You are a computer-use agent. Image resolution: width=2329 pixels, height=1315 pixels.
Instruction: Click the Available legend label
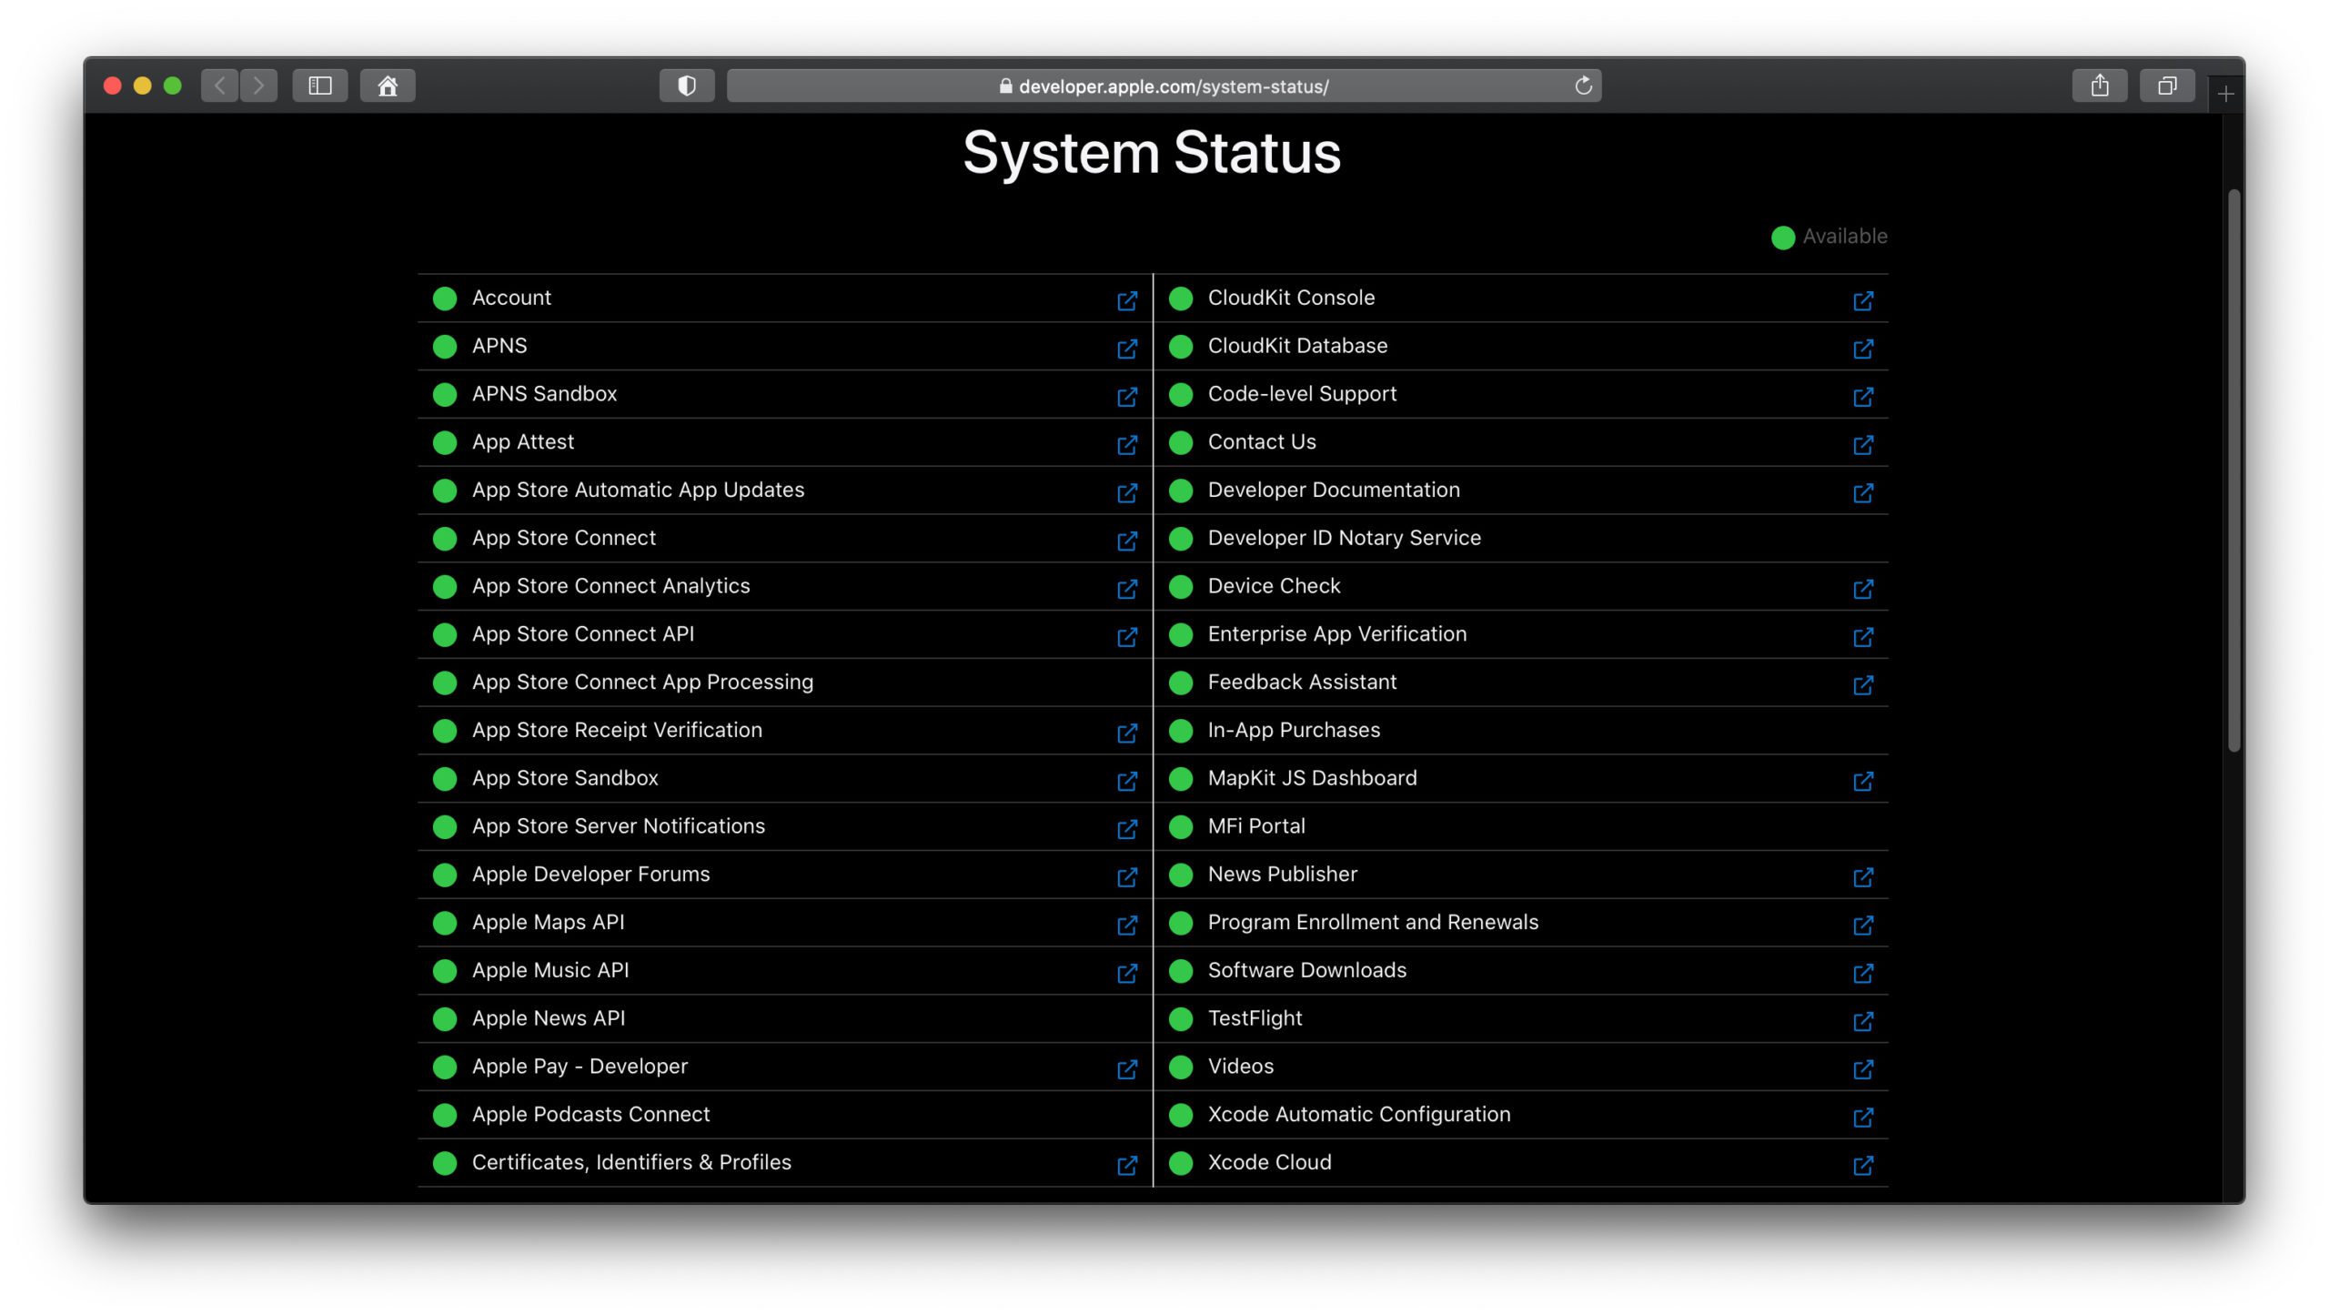click(1844, 237)
